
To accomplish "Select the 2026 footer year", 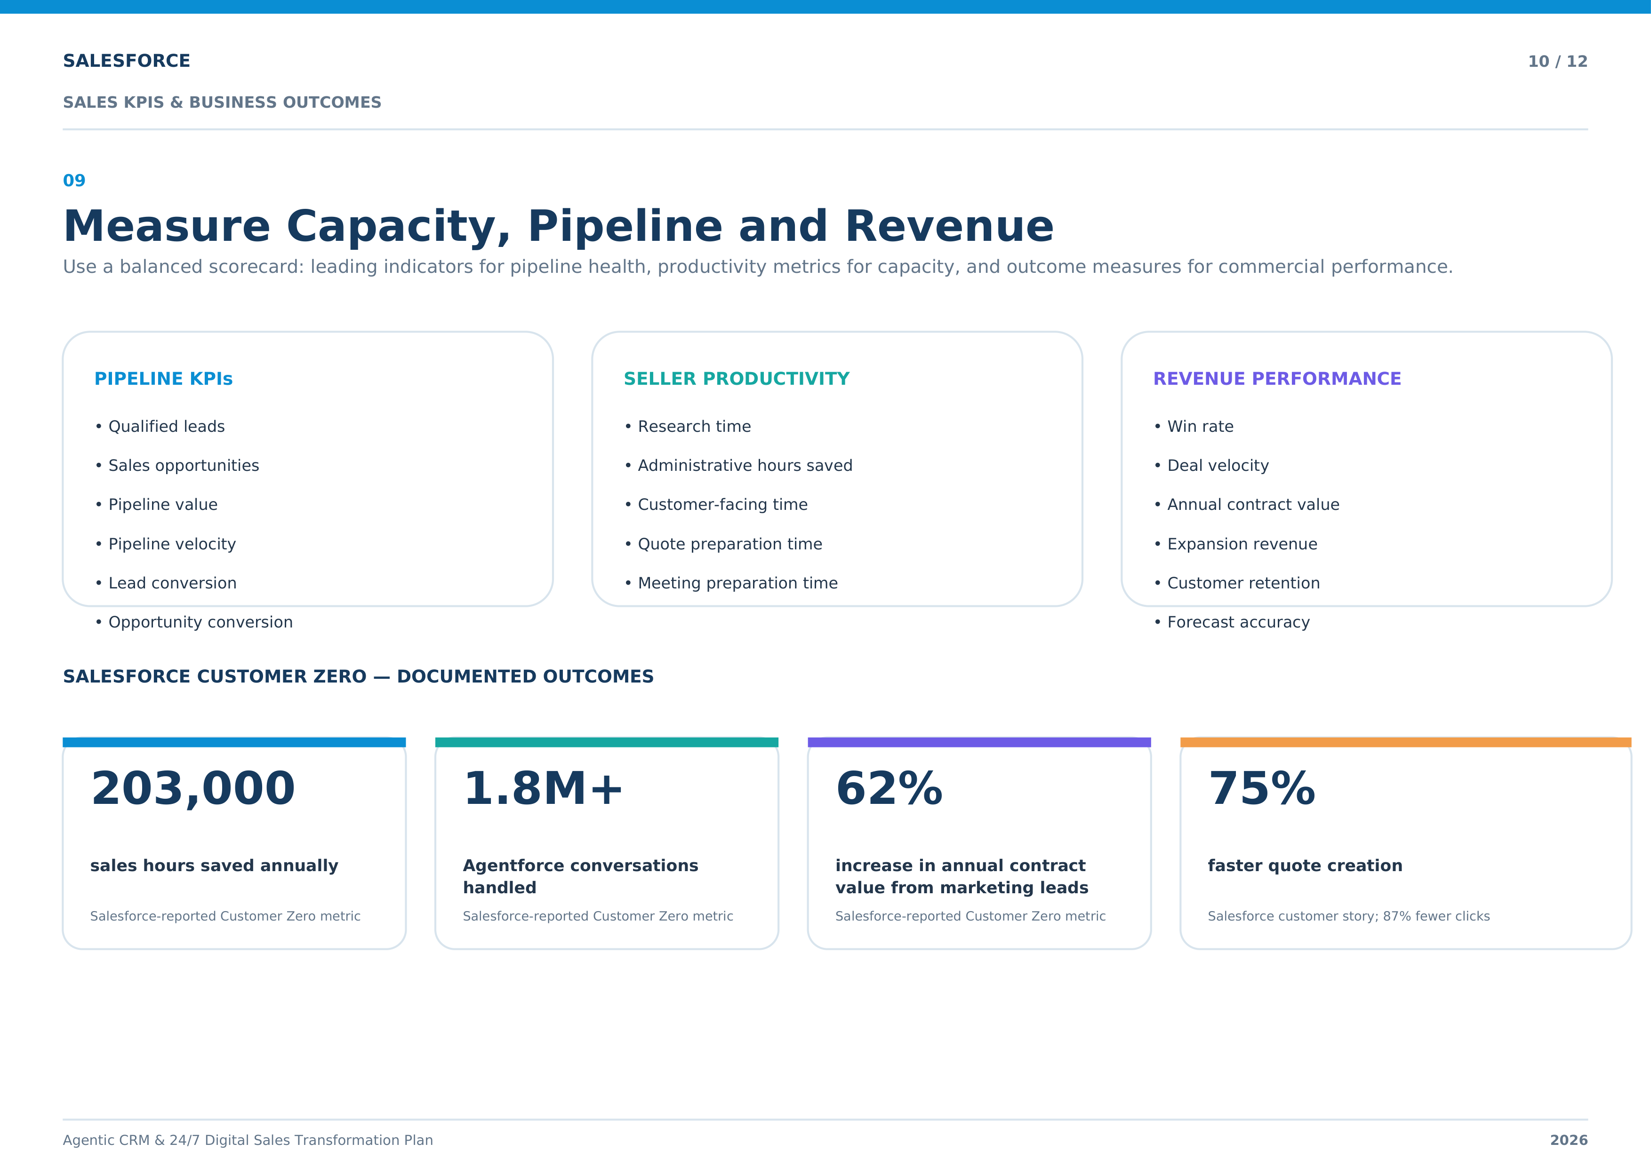I will click(x=1569, y=1140).
